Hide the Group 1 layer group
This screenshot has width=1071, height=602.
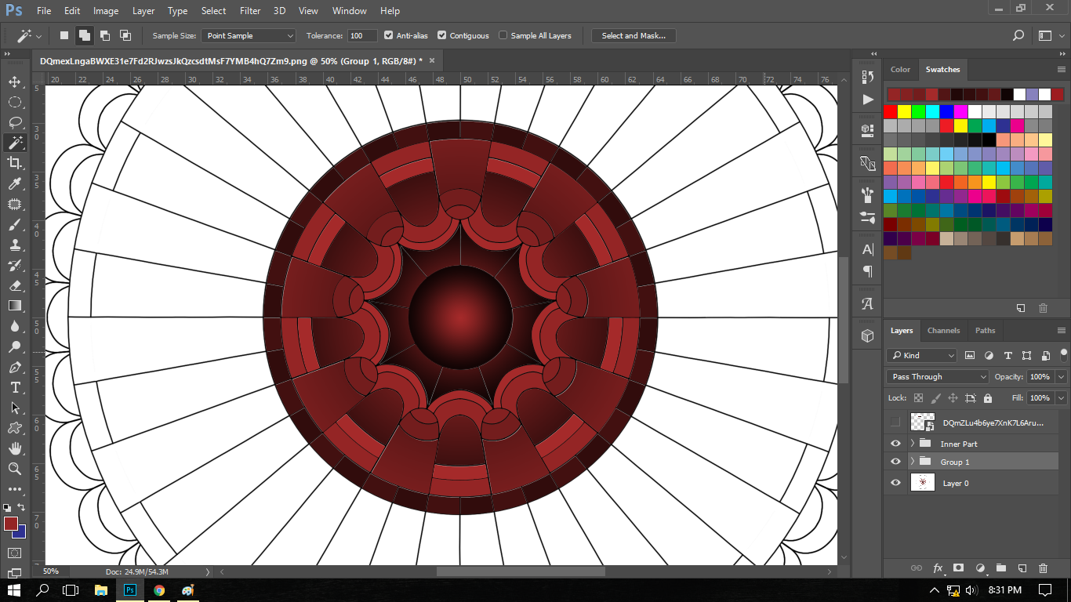(x=895, y=462)
